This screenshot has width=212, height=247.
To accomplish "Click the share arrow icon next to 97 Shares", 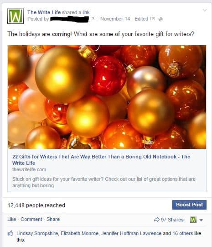I will [x=157, y=220].
